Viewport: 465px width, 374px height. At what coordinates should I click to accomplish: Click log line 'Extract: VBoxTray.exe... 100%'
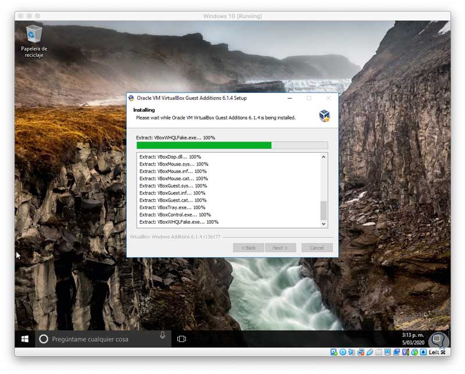[x=172, y=207]
